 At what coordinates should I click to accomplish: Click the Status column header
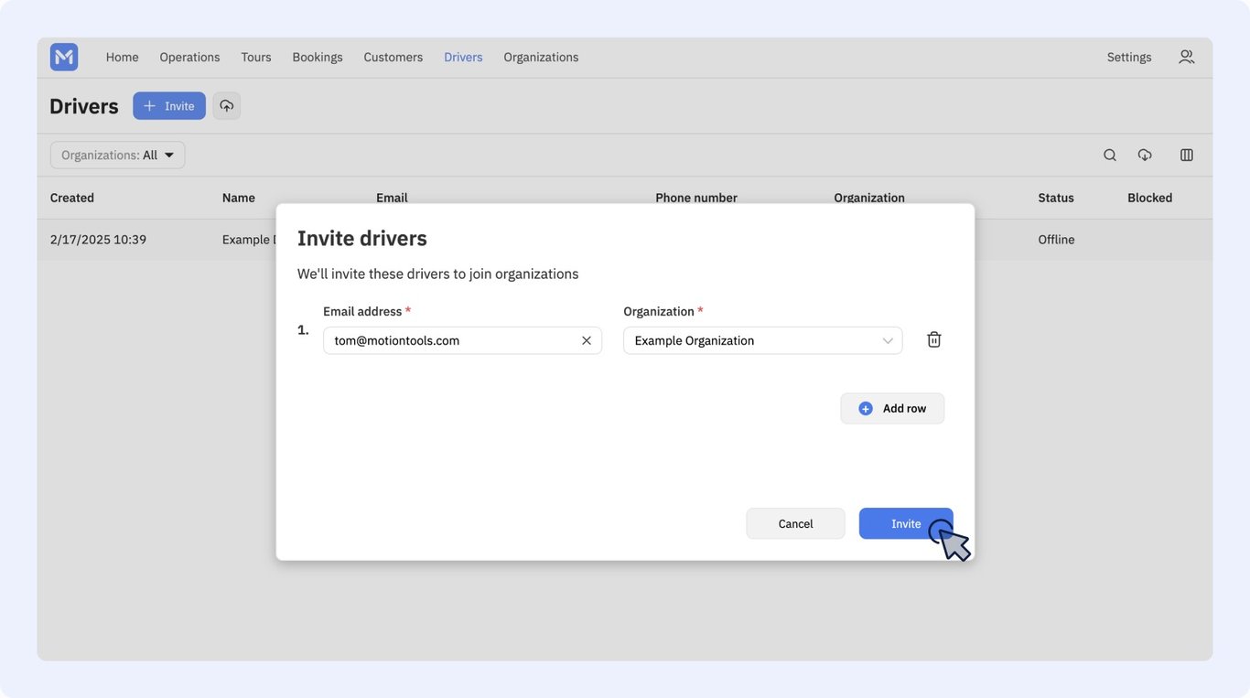pyautogui.click(x=1056, y=198)
